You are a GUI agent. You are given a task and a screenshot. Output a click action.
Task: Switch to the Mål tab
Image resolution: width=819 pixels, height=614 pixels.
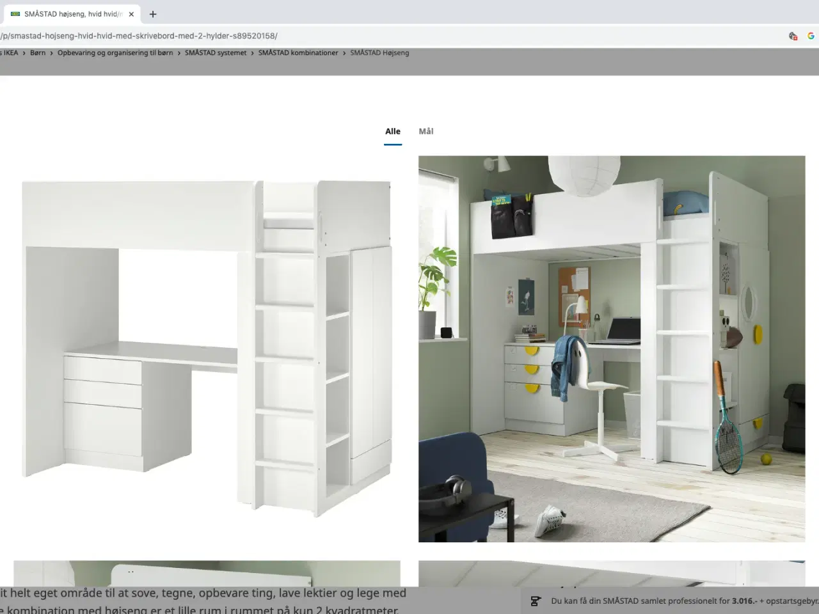pos(425,131)
